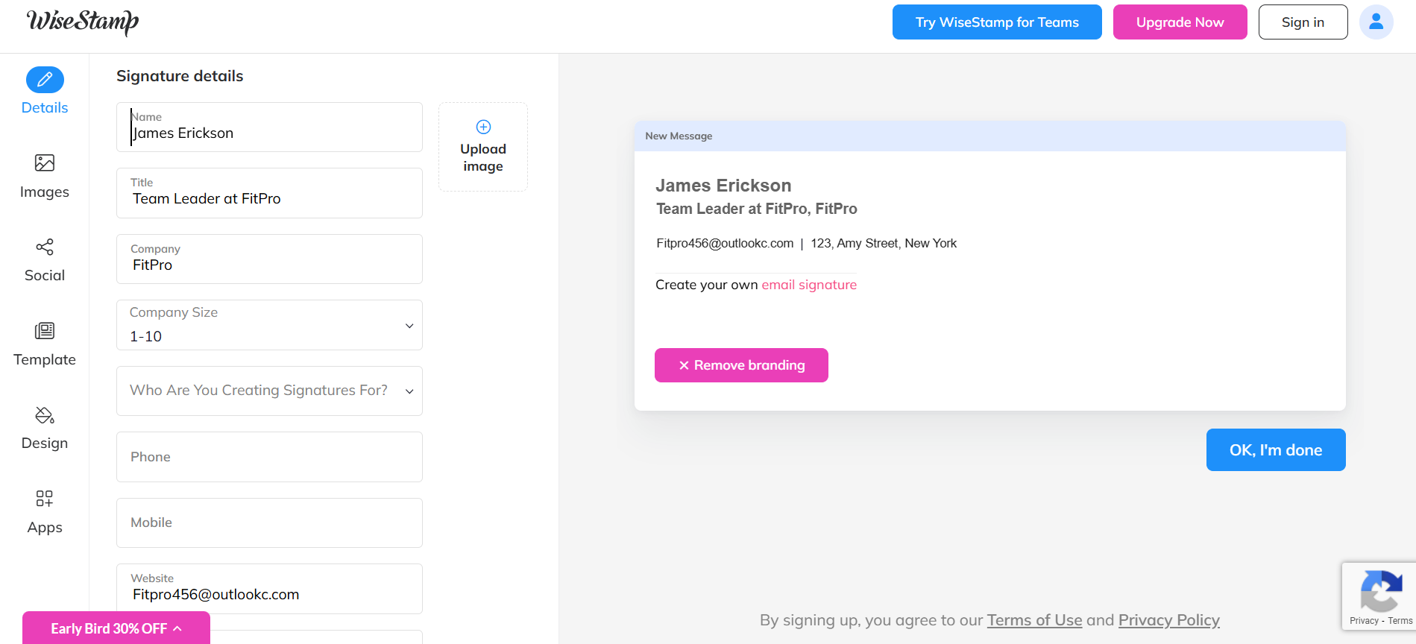The image size is (1416, 644).
Task: Follow the email signature link in preview
Action: [x=809, y=285]
